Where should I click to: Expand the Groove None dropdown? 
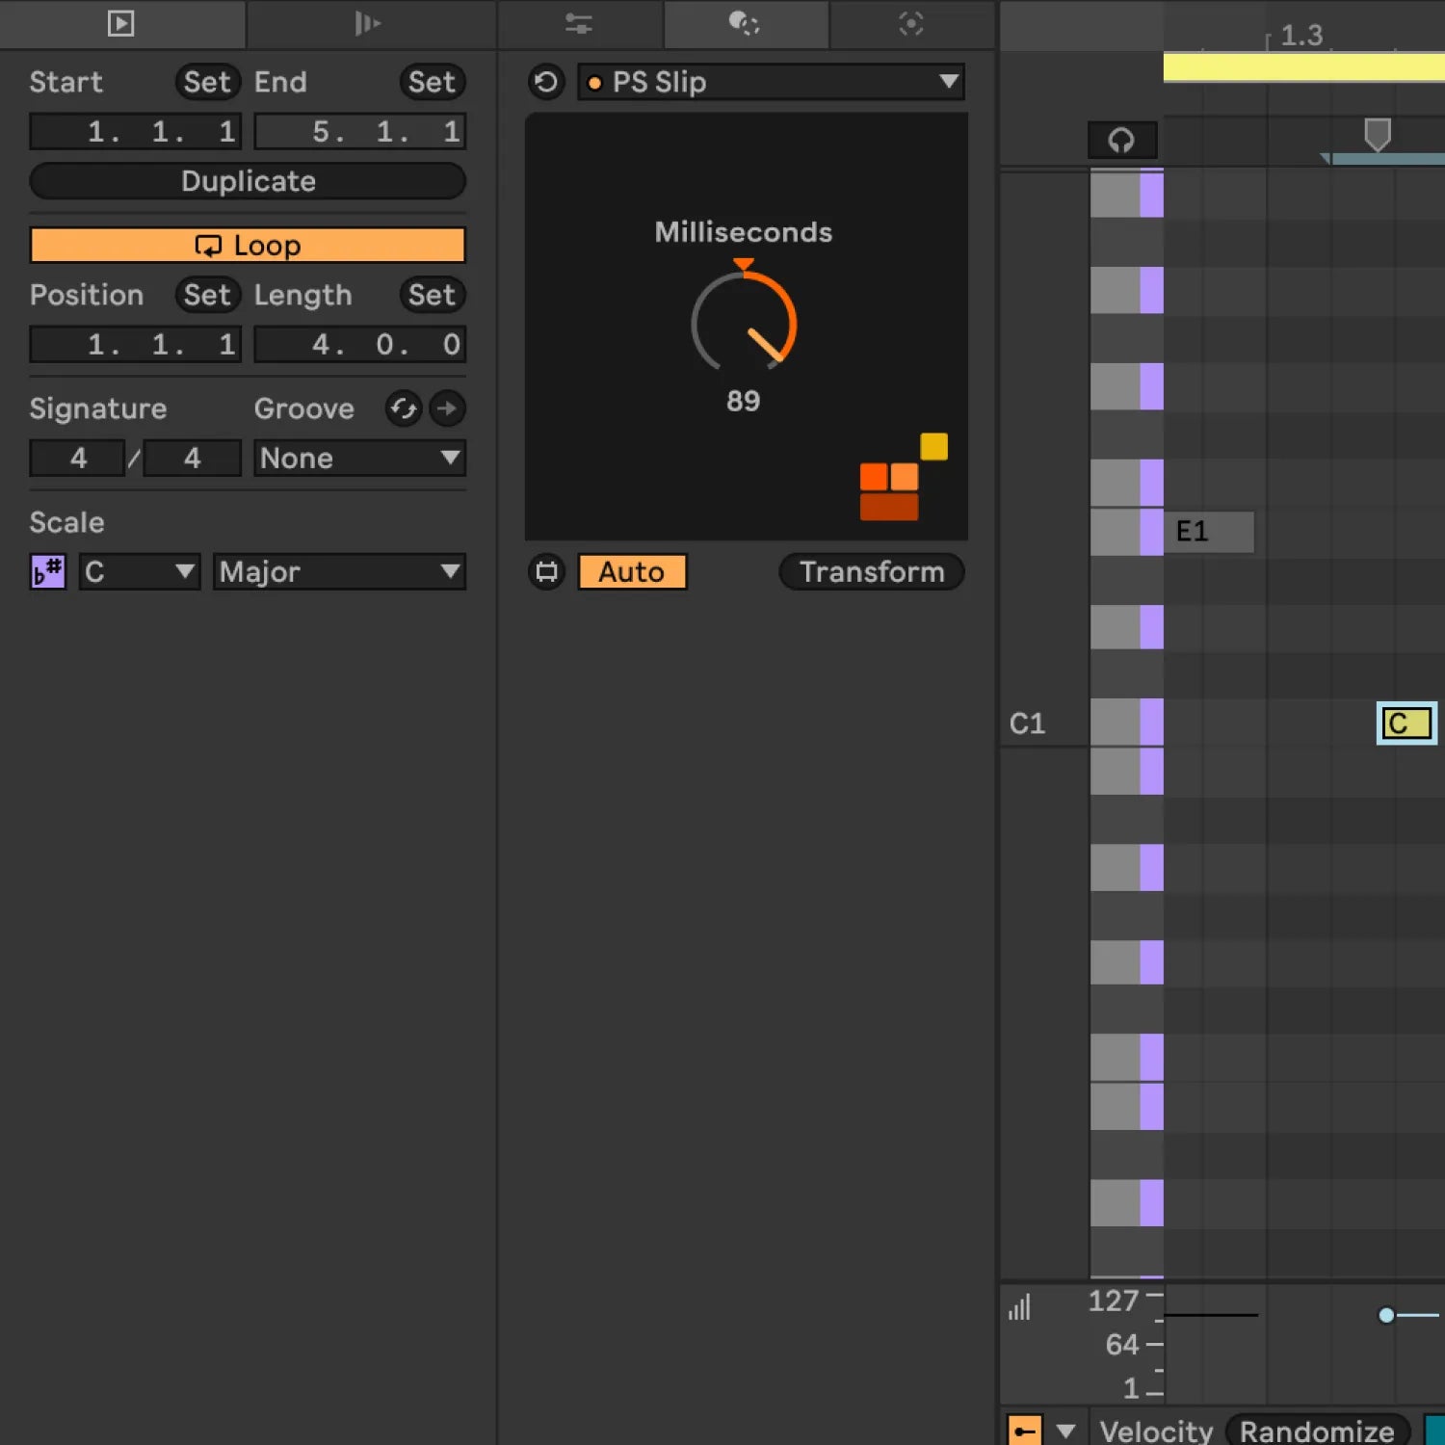coord(359,459)
